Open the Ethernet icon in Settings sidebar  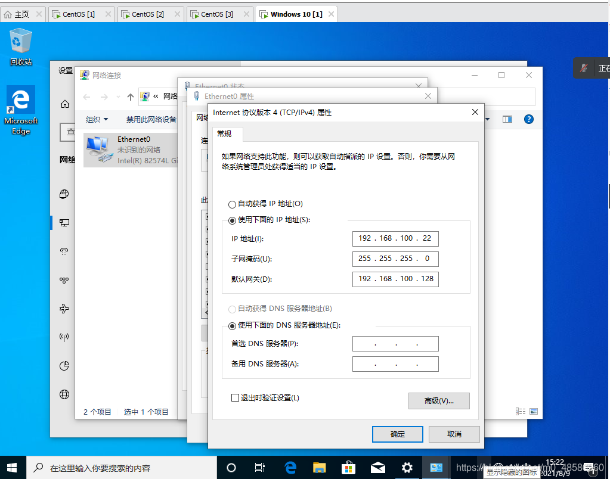pos(64,222)
